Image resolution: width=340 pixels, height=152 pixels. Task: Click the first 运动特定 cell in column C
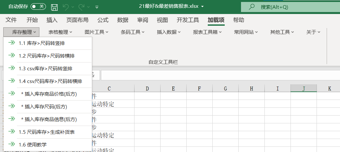(113, 104)
